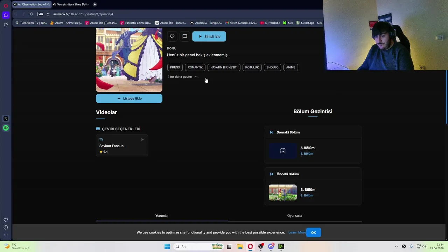Open the 3. Bölüm previous episode link
This screenshot has width=448, height=252.
tap(308, 190)
